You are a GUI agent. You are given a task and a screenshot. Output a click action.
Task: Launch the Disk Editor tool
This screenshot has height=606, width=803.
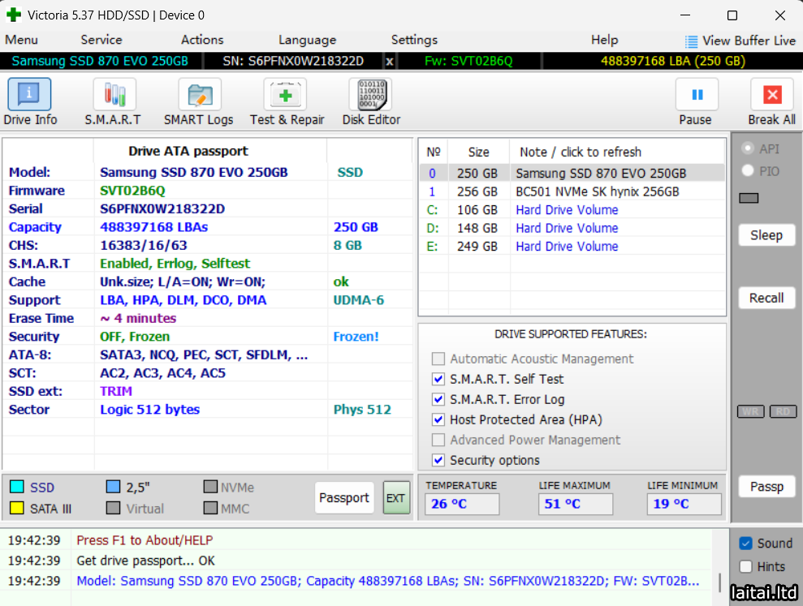[x=370, y=96]
